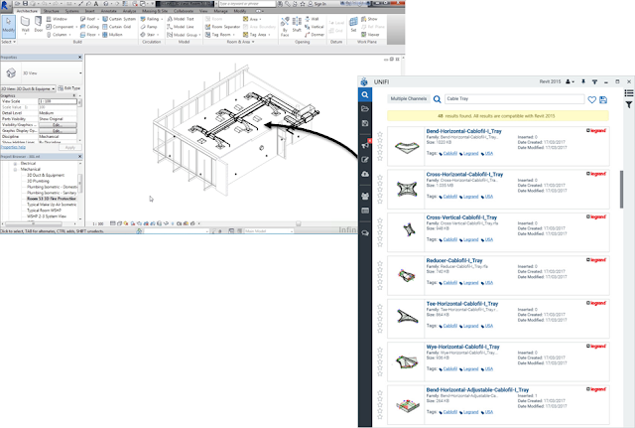The width and height of the screenshot is (635, 428).
Task: Set top star rating for Bend-Horizontal-Cablofil-I_Tray
Action: coord(380,134)
